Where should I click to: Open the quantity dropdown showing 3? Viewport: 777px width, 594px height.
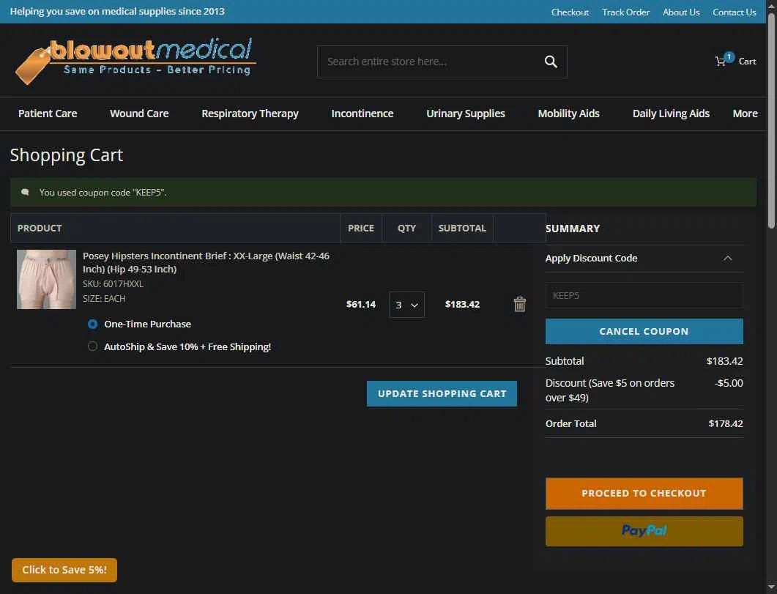point(406,305)
